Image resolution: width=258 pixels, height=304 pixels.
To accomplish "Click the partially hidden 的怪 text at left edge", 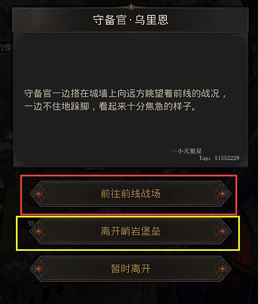I will coord(6,47).
